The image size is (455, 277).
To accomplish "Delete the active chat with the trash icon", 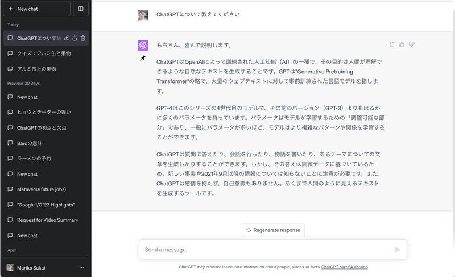I will point(83,38).
